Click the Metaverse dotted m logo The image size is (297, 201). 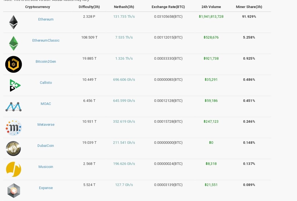(x=13, y=128)
